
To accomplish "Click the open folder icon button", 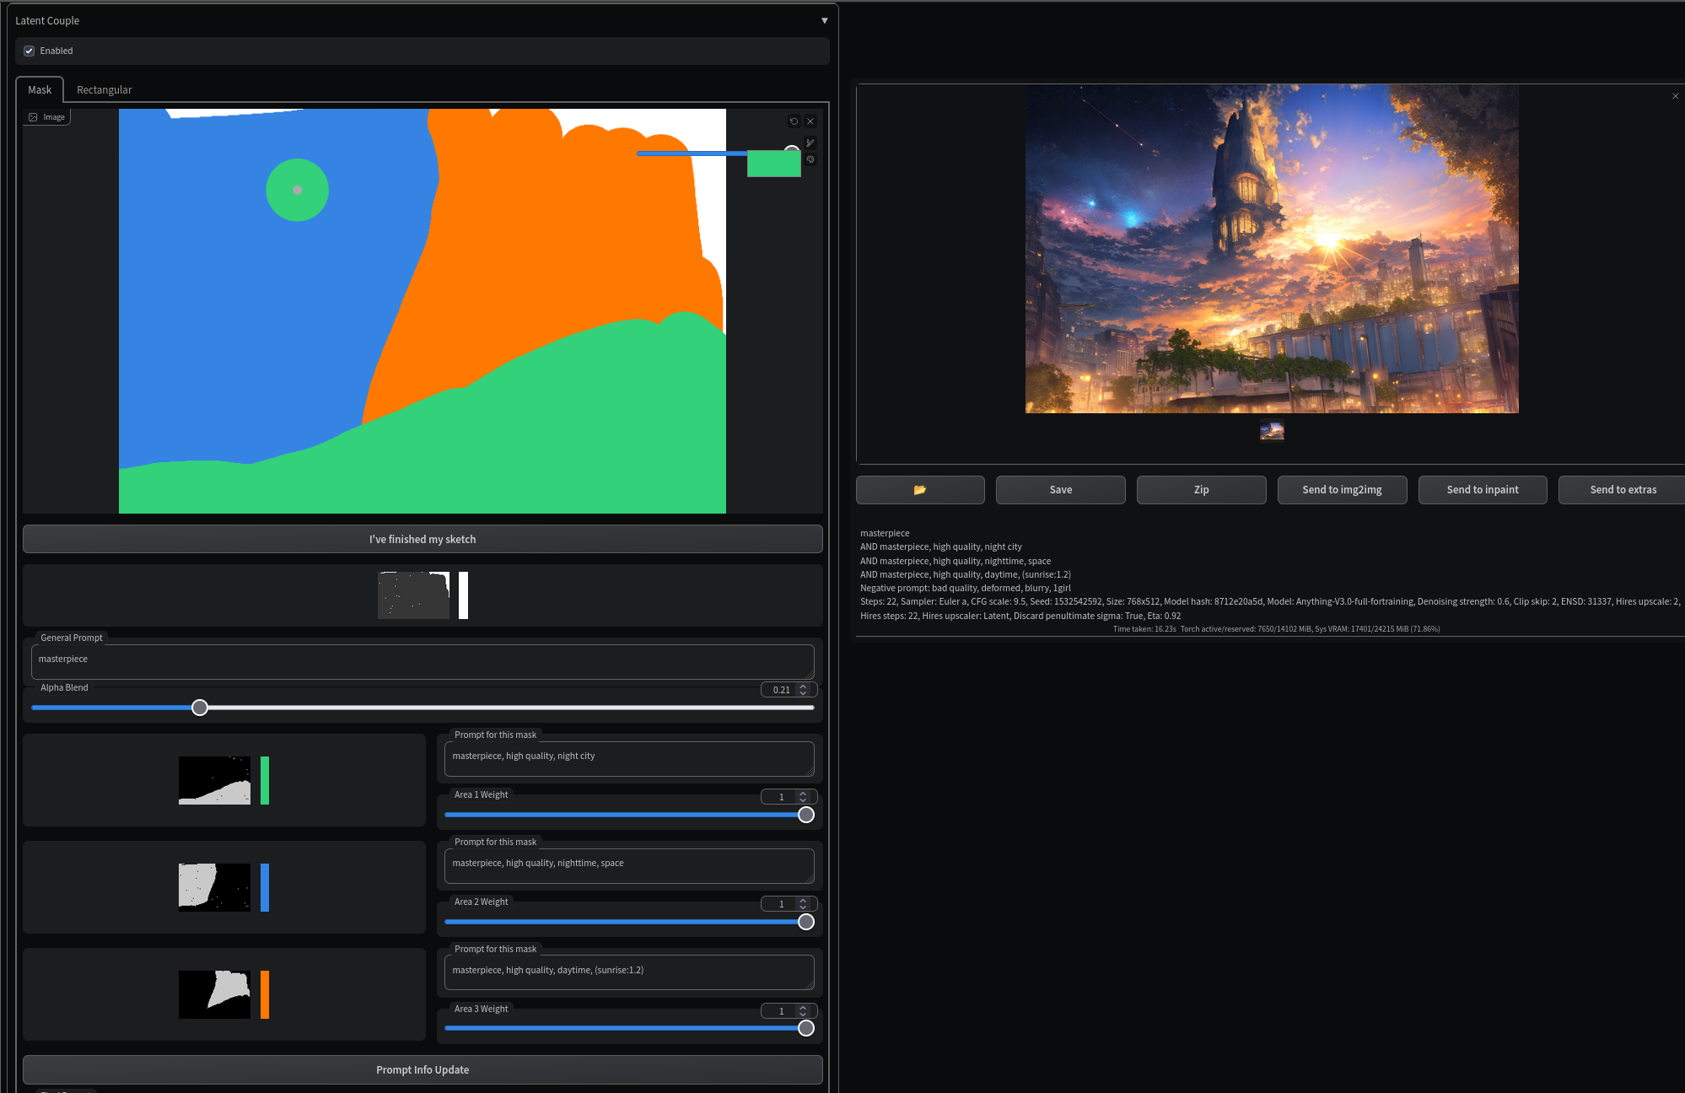I will coord(920,490).
